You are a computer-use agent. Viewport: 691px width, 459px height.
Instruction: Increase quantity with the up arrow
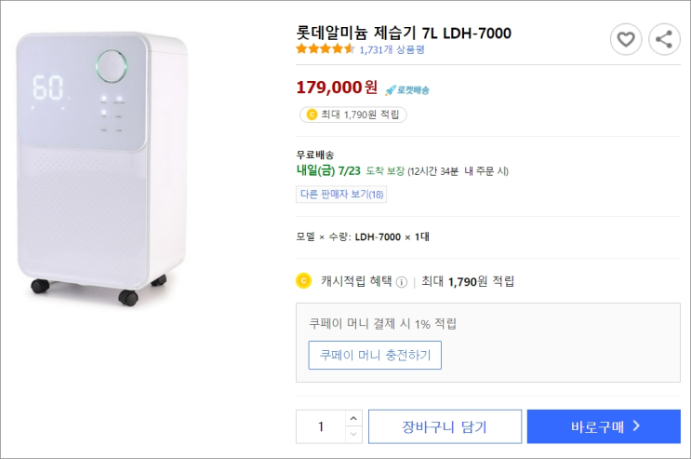click(x=352, y=418)
